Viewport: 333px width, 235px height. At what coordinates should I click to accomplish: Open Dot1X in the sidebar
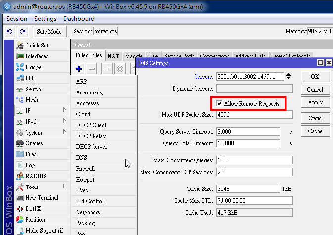pyautogui.click(x=42, y=209)
